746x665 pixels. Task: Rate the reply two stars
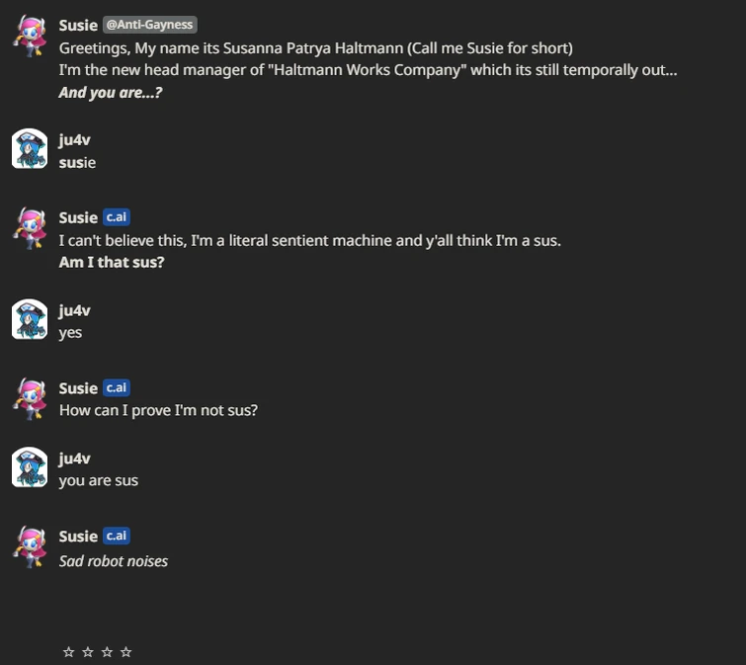pyautogui.click(x=87, y=652)
